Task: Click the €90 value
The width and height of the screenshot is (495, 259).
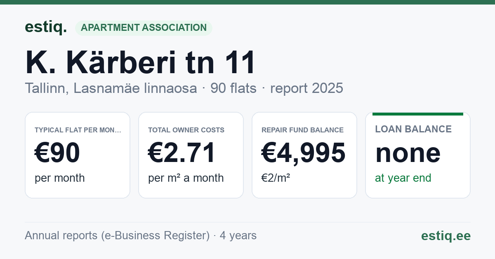Action: (x=57, y=153)
